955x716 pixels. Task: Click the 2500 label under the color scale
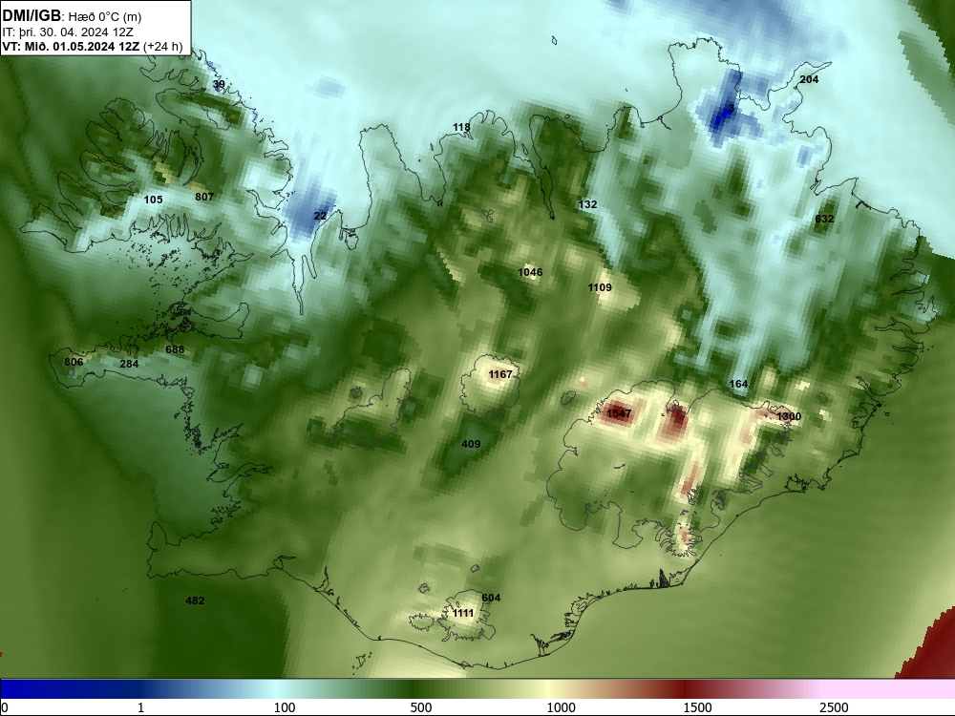coord(834,707)
